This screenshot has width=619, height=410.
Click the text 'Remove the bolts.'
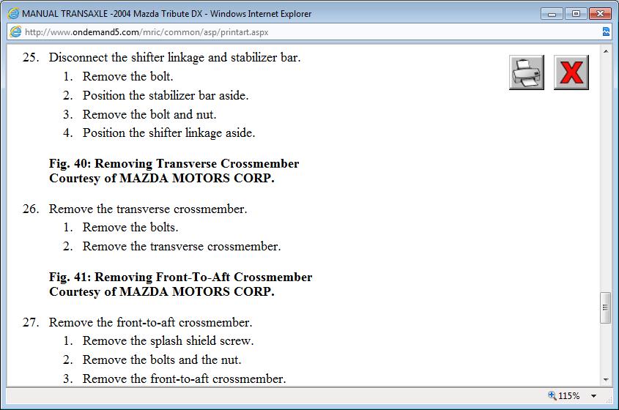[130, 227]
